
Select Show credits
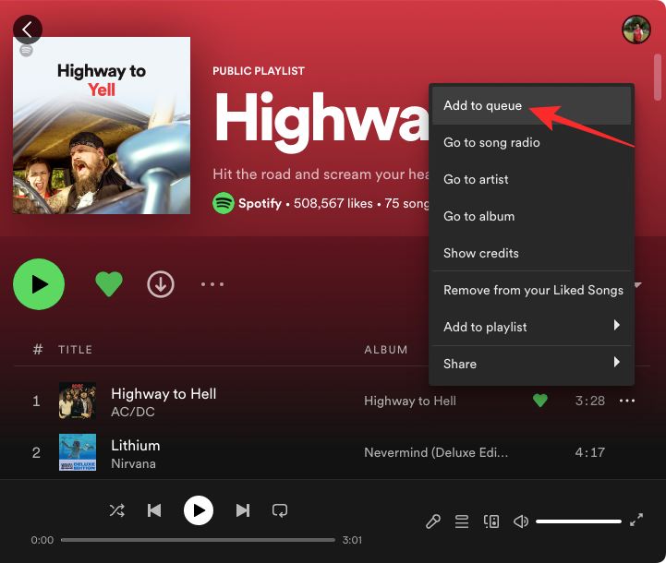(x=531, y=253)
